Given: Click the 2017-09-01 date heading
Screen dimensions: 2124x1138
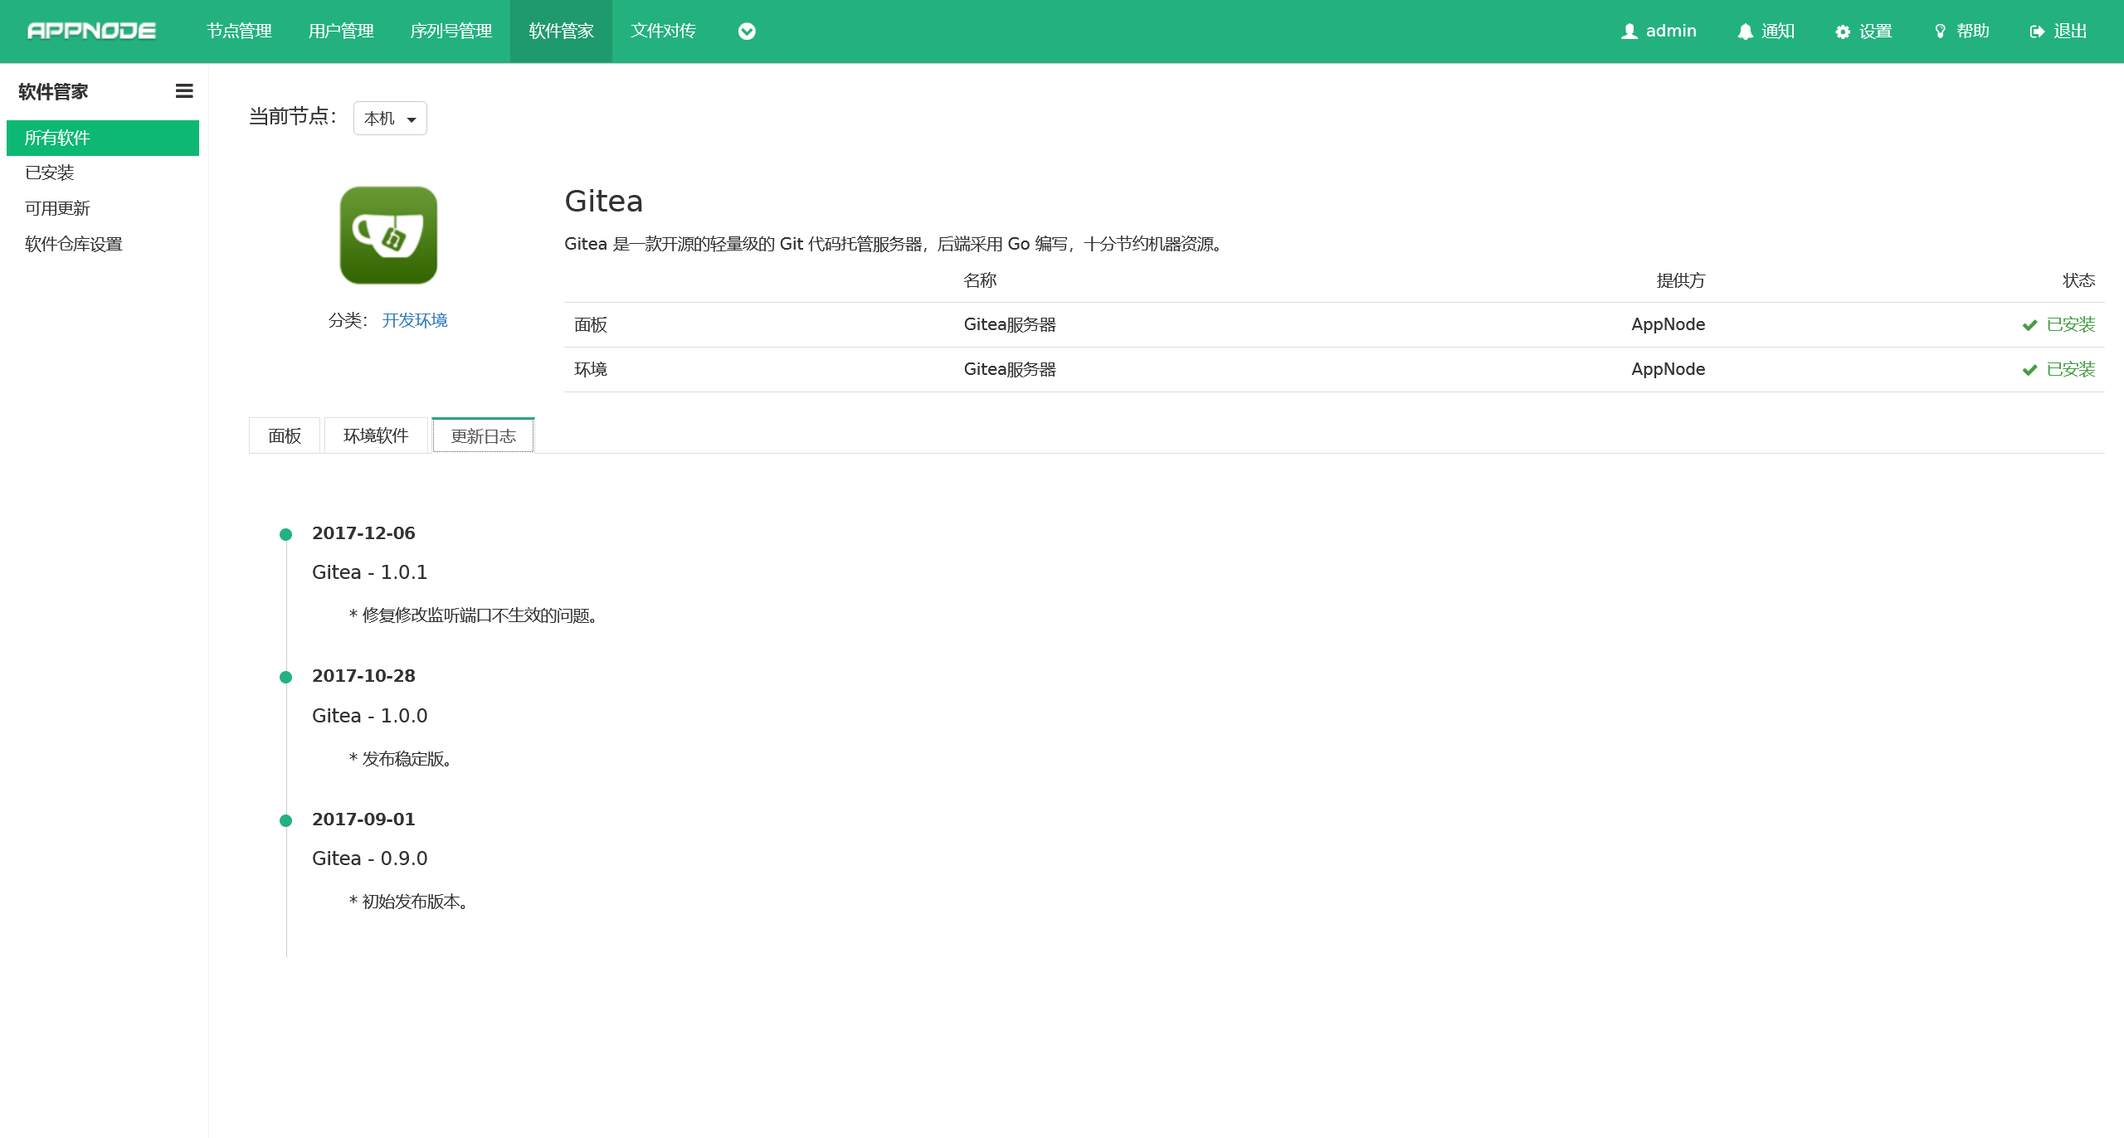Looking at the screenshot, I should [x=363, y=819].
